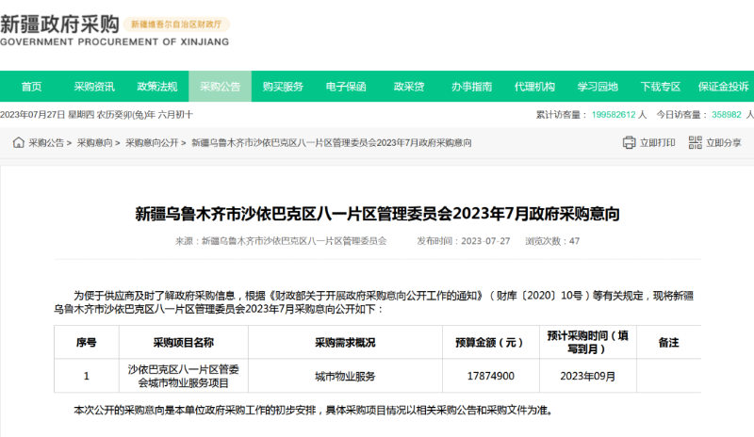Click the home icon in the breadcrumb
The height and width of the screenshot is (437, 754).
tap(18, 143)
